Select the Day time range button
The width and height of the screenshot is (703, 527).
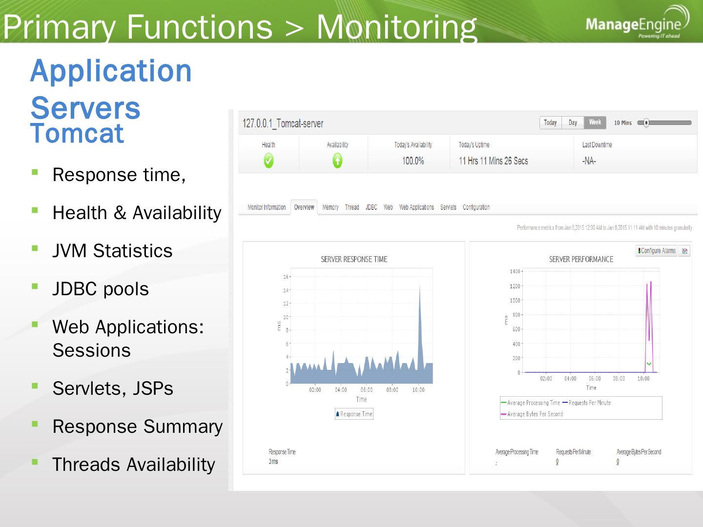(573, 122)
